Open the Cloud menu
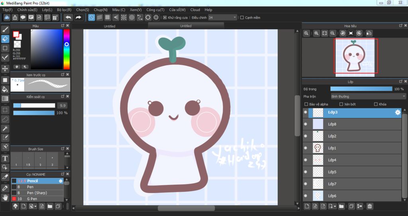 click(195, 10)
